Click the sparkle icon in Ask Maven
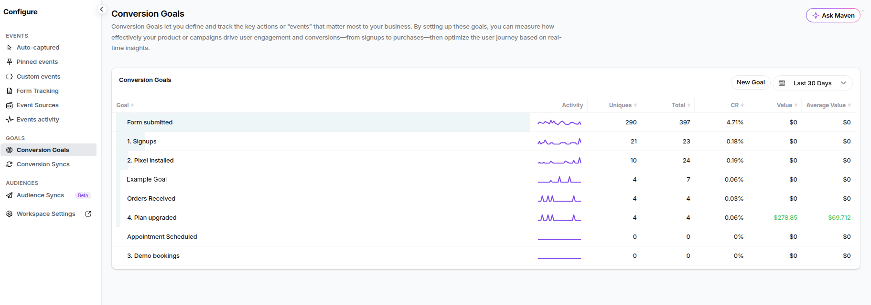871x305 pixels. click(816, 16)
